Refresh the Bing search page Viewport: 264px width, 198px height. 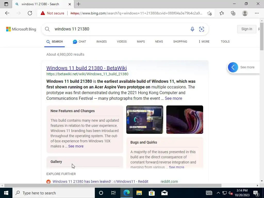click(30, 13)
